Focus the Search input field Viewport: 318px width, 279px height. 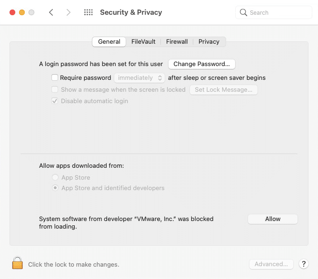[x=274, y=12]
